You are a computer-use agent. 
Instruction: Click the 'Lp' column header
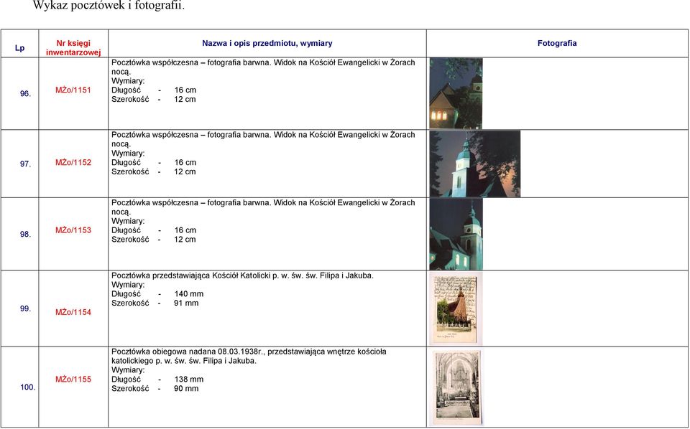(20, 48)
